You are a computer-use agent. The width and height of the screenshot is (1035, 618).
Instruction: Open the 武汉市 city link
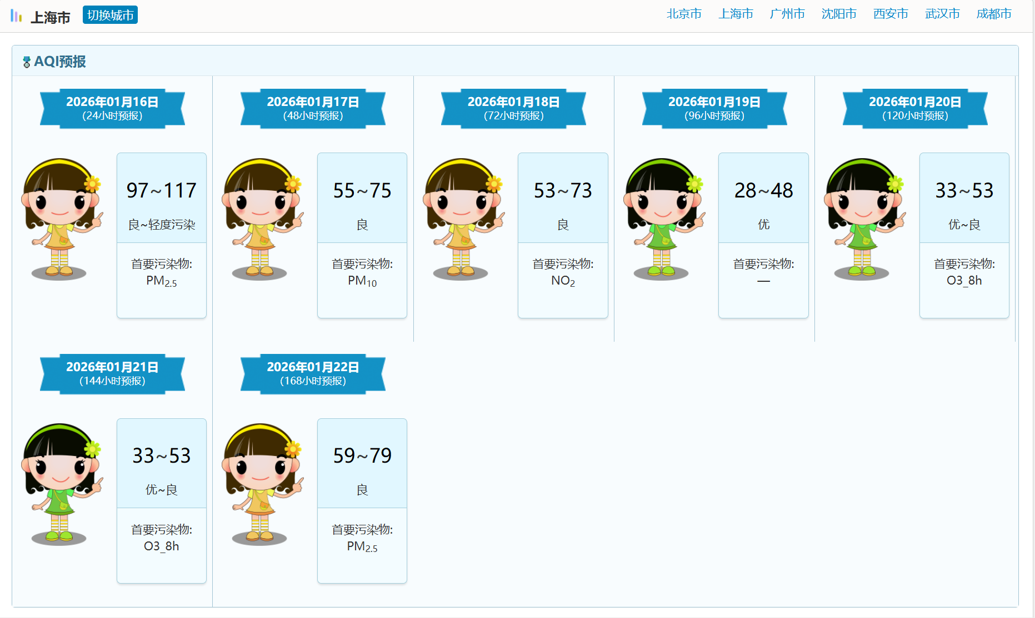click(942, 14)
